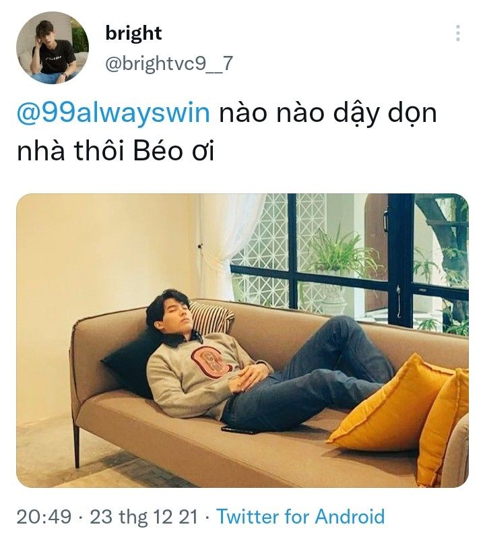Open the tweet's three-dot more options menu
Image resolution: width=485 pixels, height=535 pixels.
point(457,33)
